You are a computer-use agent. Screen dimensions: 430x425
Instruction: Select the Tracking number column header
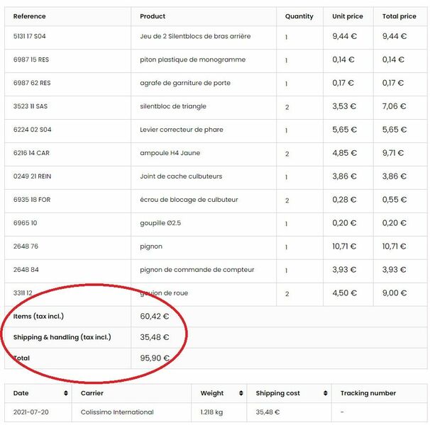(368, 393)
